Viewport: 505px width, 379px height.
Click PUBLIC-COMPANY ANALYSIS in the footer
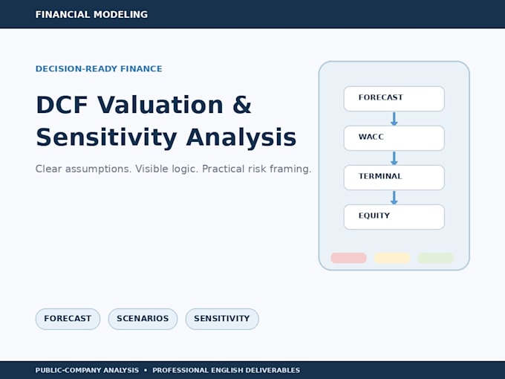pos(88,370)
